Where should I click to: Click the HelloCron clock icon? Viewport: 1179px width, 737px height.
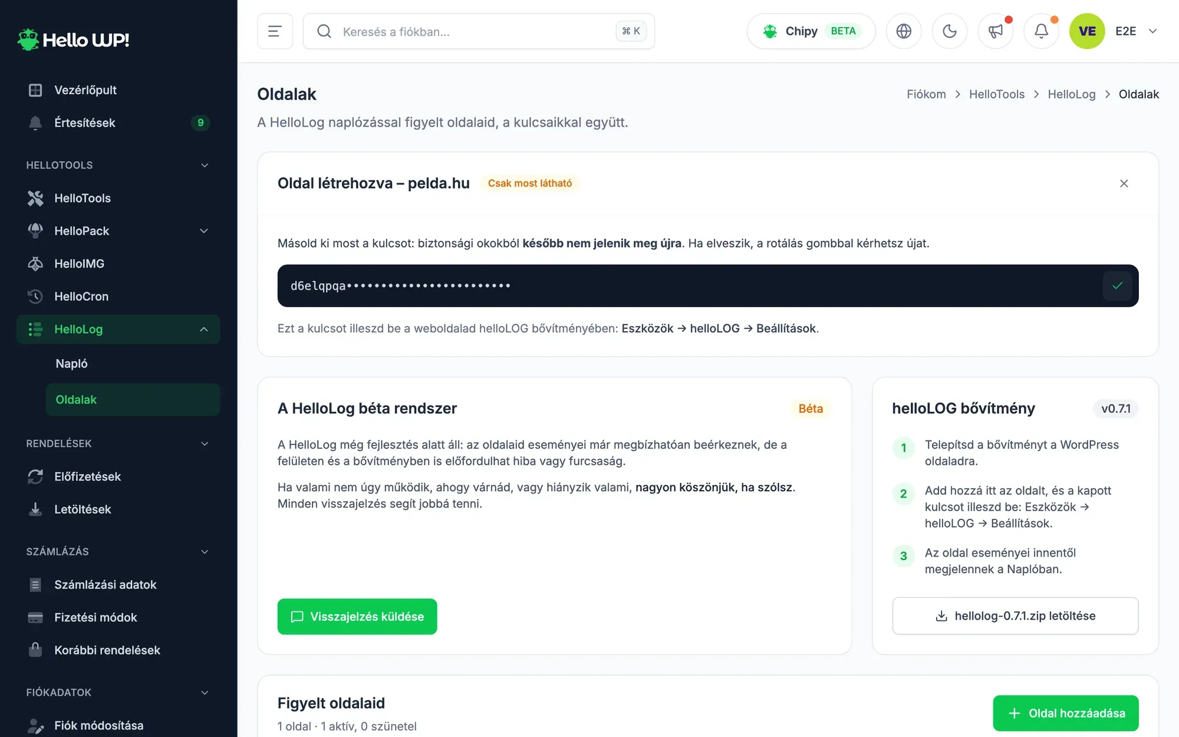(35, 297)
